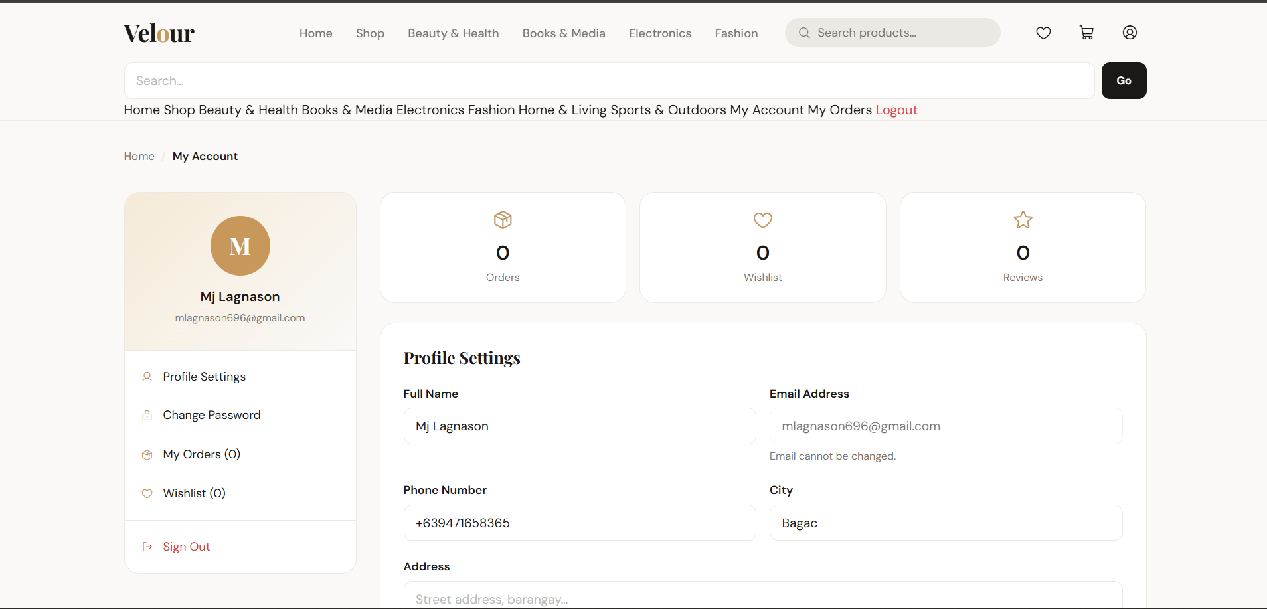
Task: Open Electronics in top navigation
Action: tap(660, 33)
